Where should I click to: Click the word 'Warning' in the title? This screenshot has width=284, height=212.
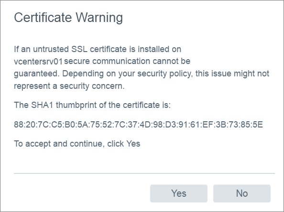point(99,18)
